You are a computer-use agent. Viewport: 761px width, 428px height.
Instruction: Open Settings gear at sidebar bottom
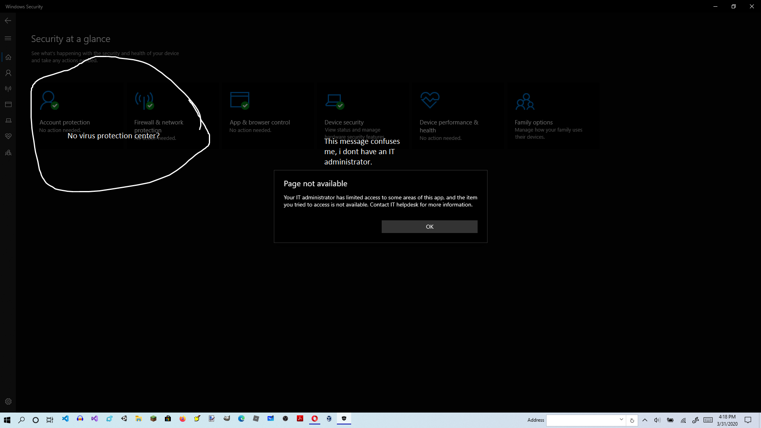coord(8,401)
